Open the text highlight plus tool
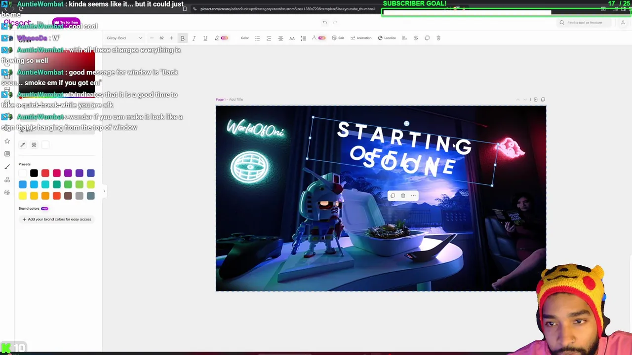This screenshot has width=632, height=355. point(221,38)
